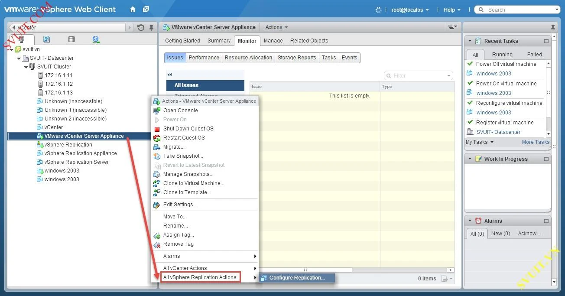Show the Performance monitor view
Viewport: 565px width, 296px height.
[x=204, y=58]
